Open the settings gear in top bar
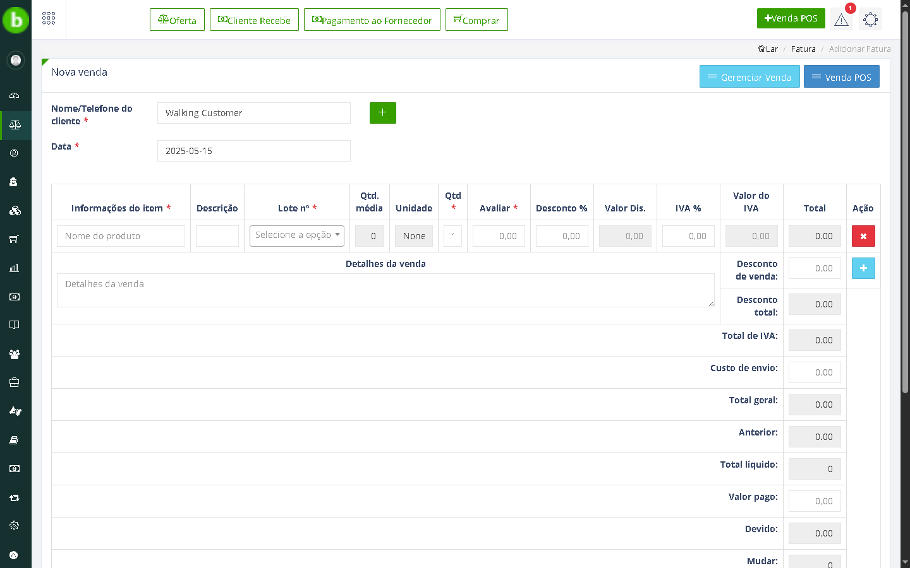The width and height of the screenshot is (910, 568). pos(870,20)
